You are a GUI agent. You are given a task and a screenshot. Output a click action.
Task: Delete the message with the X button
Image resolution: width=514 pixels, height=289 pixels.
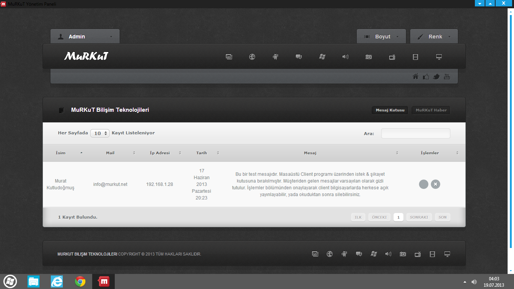pyautogui.click(x=435, y=184)
